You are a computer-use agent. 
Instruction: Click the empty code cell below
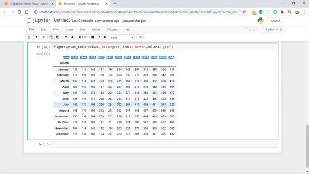(164, 145)
